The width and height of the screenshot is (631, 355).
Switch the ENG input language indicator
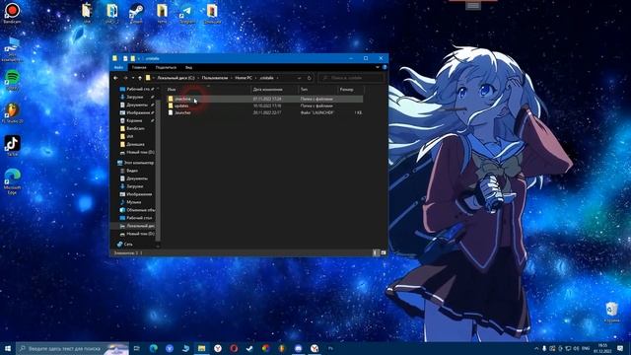(586, 348)
